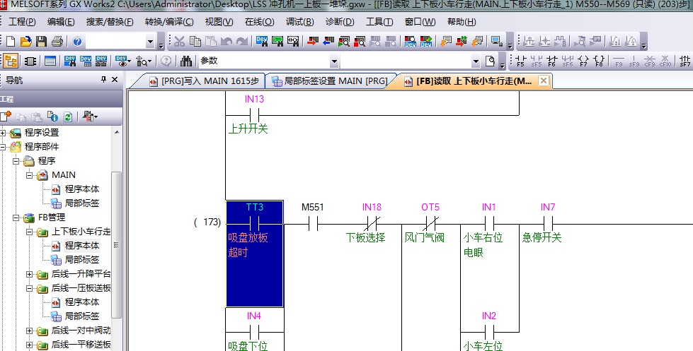The width and height of the screenshot is (693, 351).
Task: Expand the 后线一升降平台 tree node
Action: coord(29,274)
